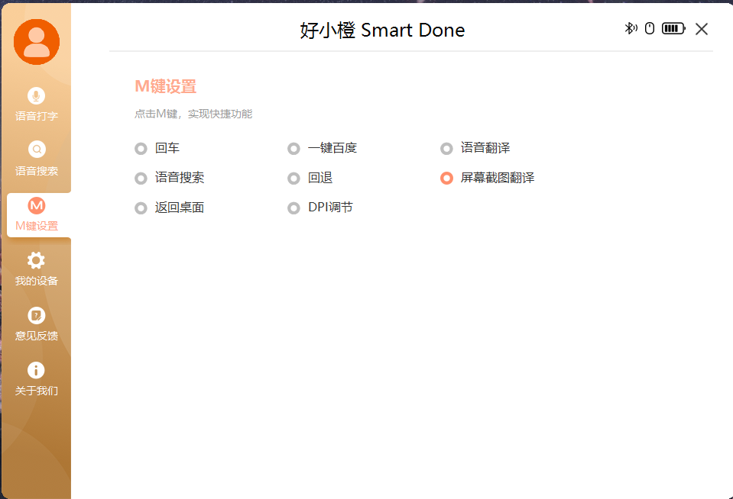Viewport: 733px width, 499px height.
Task: Open the 语音打字 microphone icon
Action: (36, 95)
